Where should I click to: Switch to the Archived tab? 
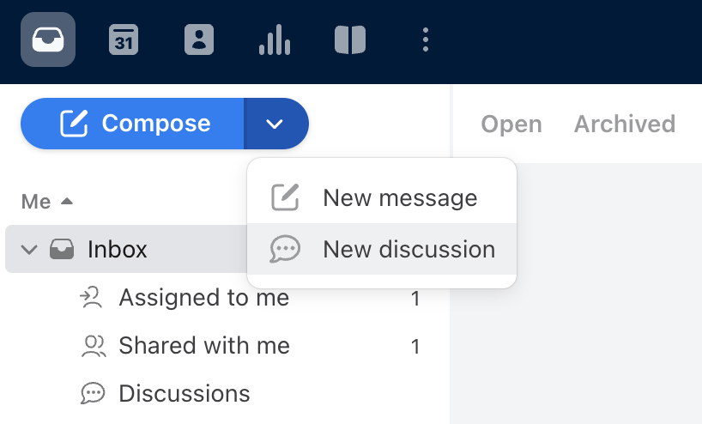[624, 124]
